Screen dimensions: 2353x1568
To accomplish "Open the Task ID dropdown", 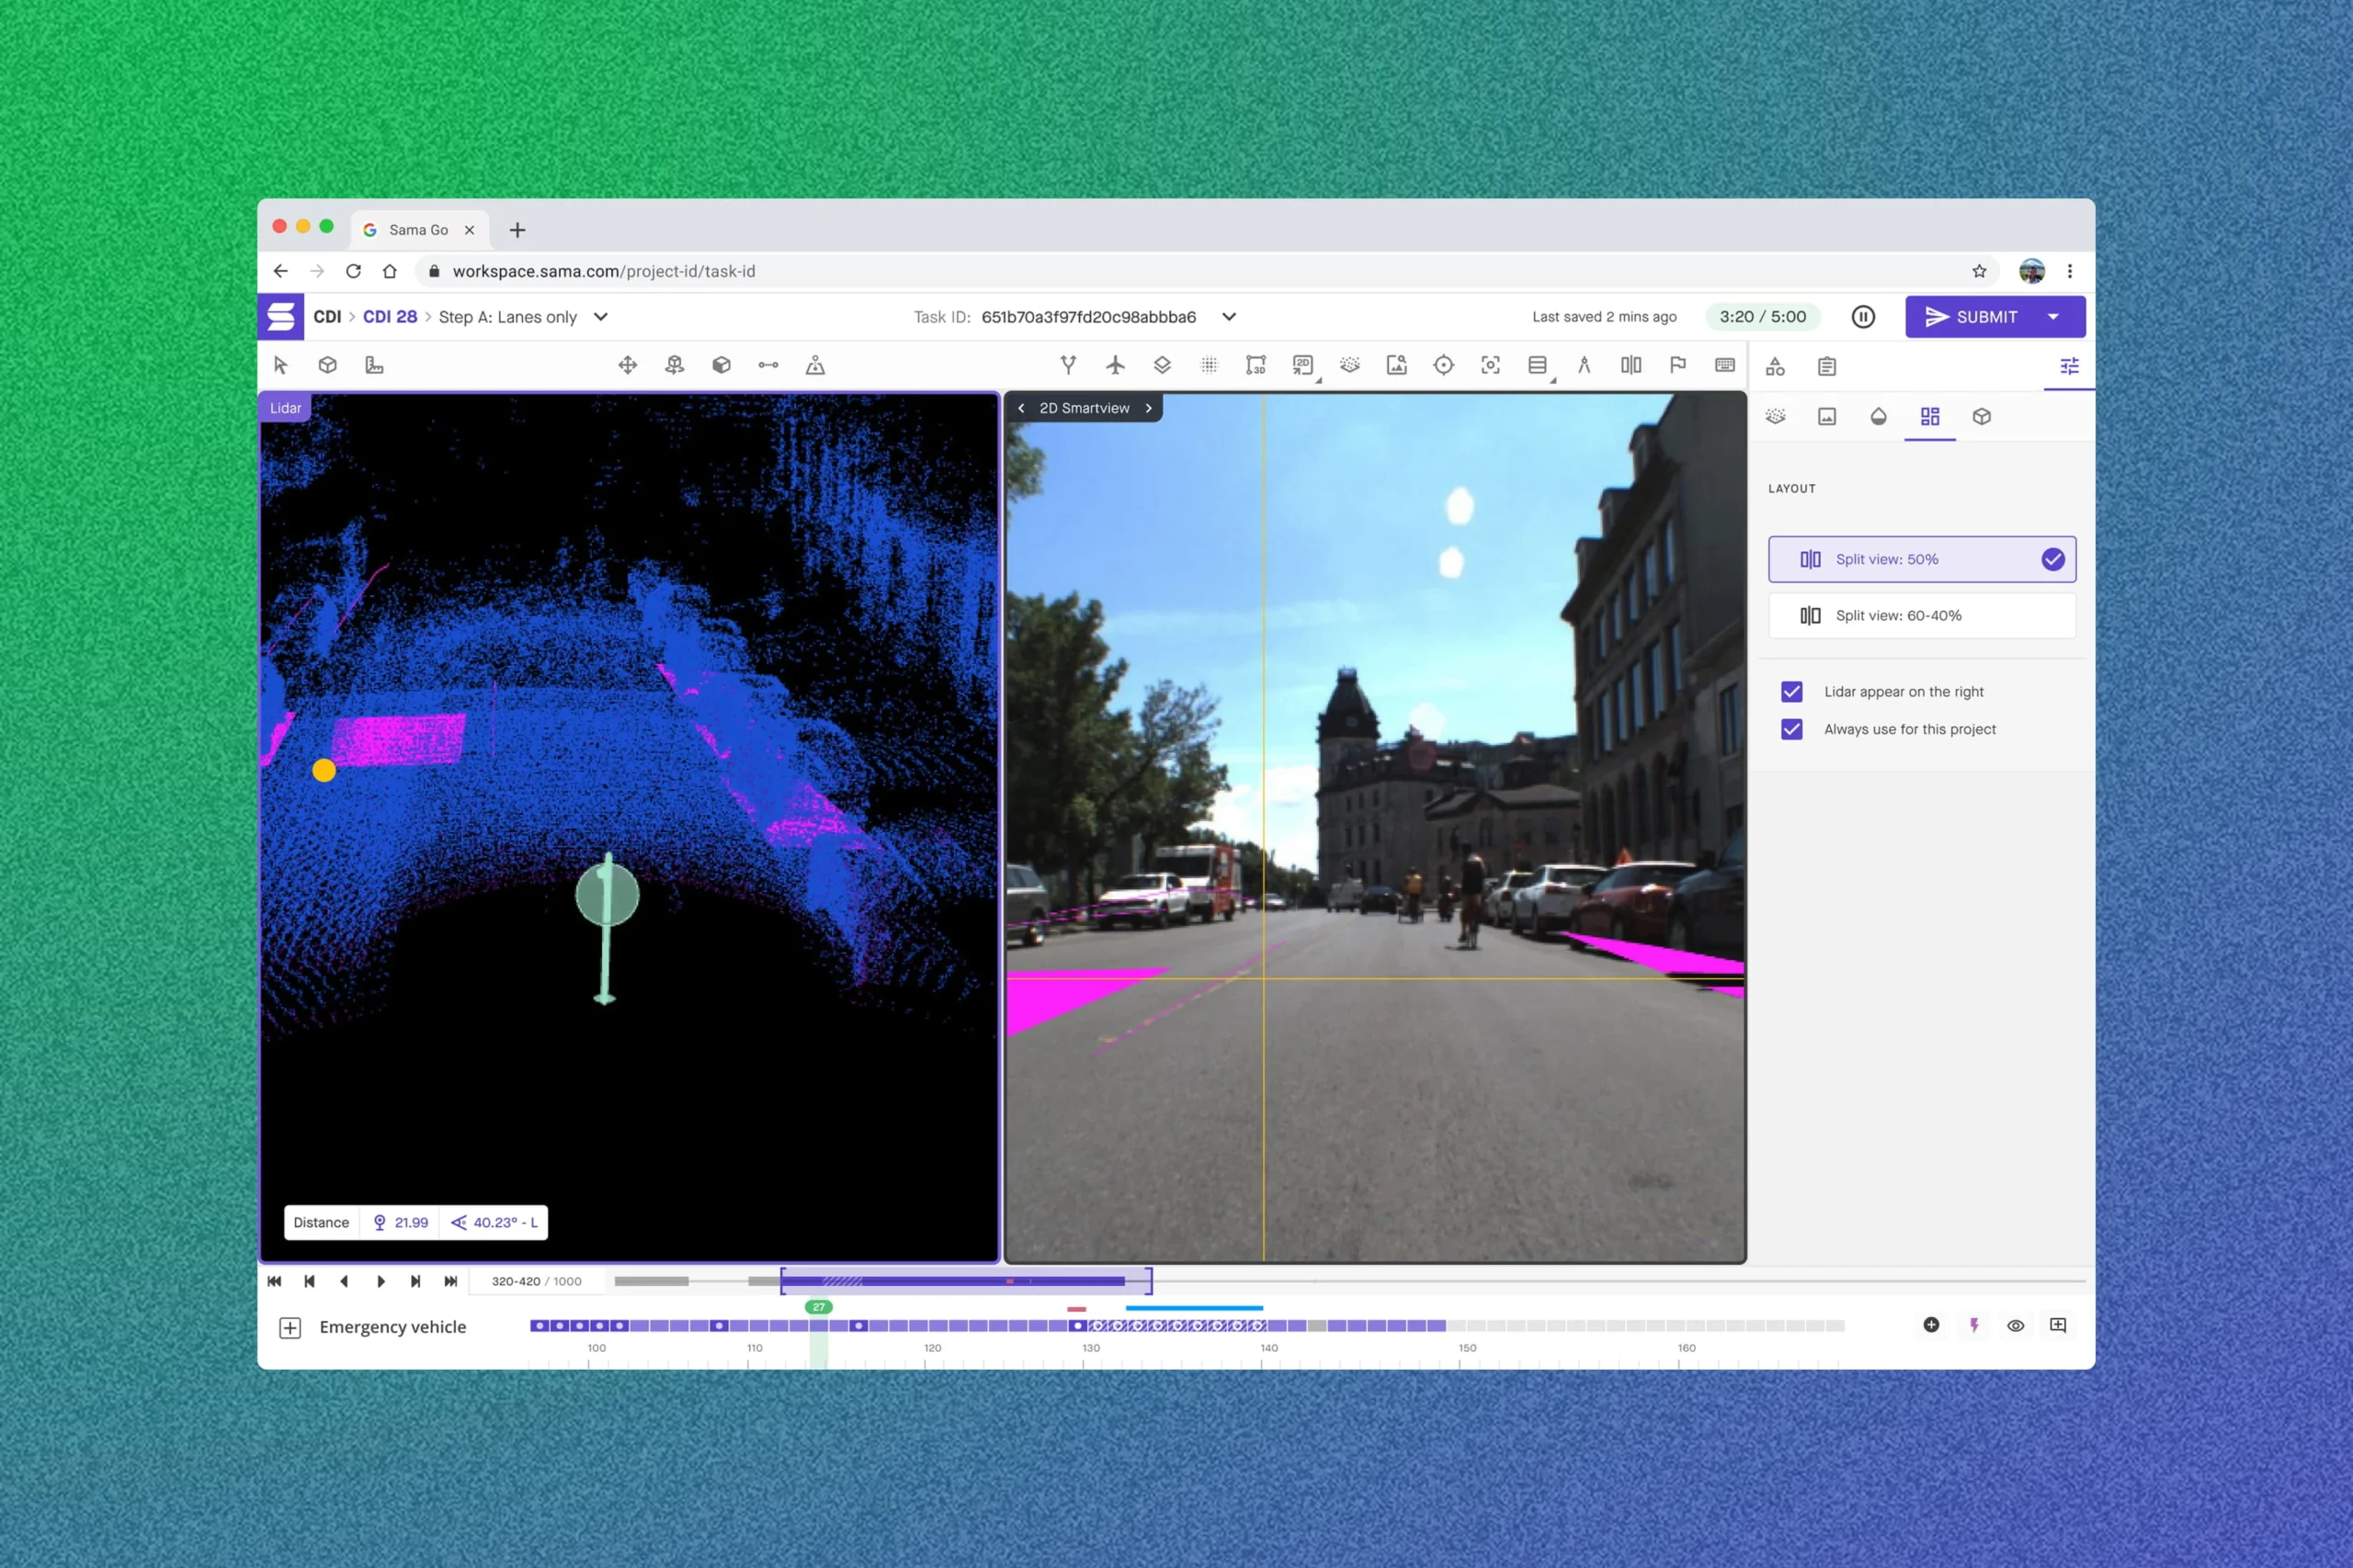I will pyautogui.click(x=1229, y=316).
